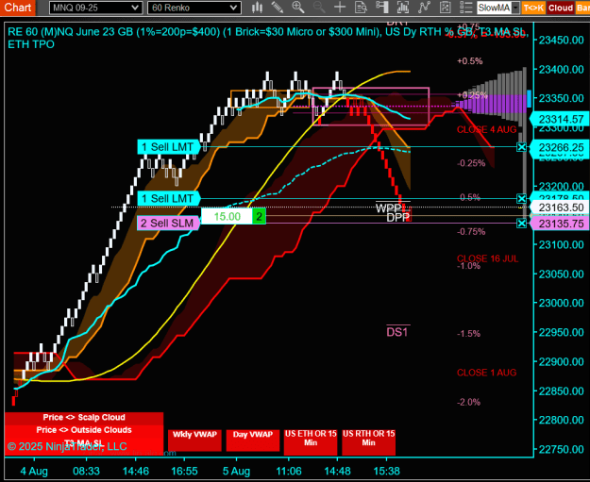Image resolution: width=590 pixels, height=482 pixels.
Task: Cancel the 23266.25 Sell LMT order X
Action: pyautogui.click(x=521, y=147)
